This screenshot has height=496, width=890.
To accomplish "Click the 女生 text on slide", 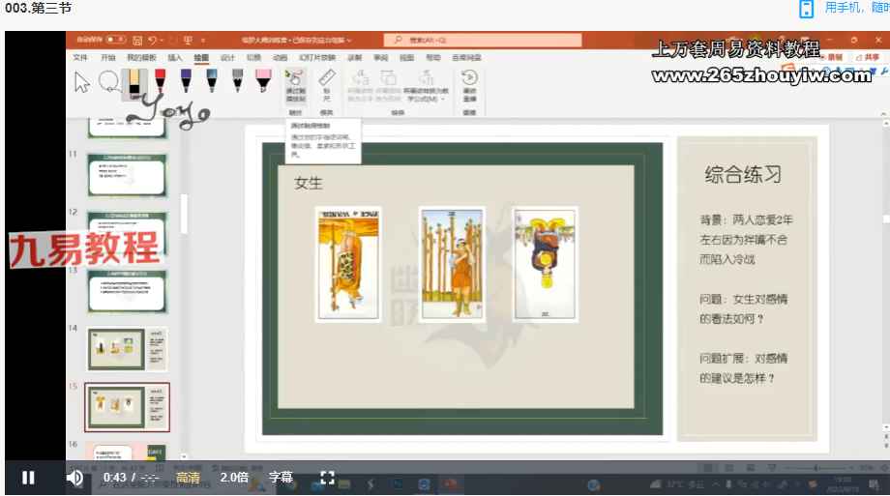I will pyautogui.click(x=309, y=183).
